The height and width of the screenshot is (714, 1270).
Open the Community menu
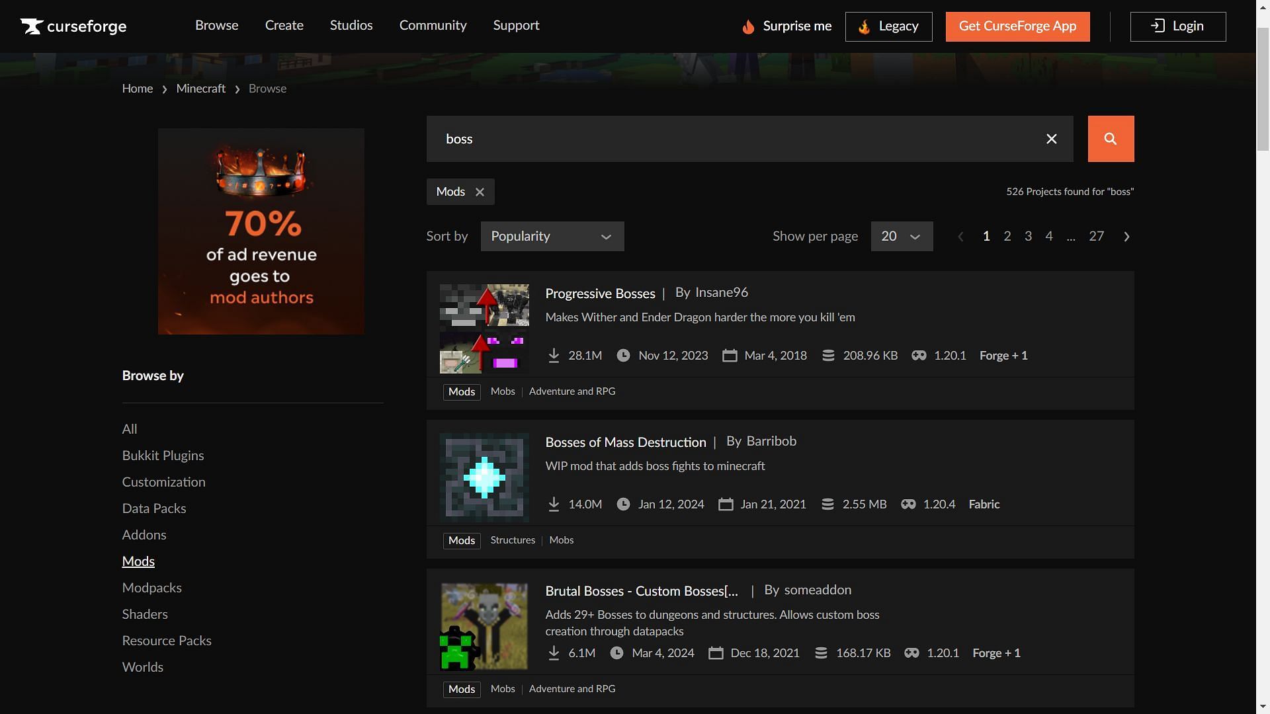pos(433,25)
